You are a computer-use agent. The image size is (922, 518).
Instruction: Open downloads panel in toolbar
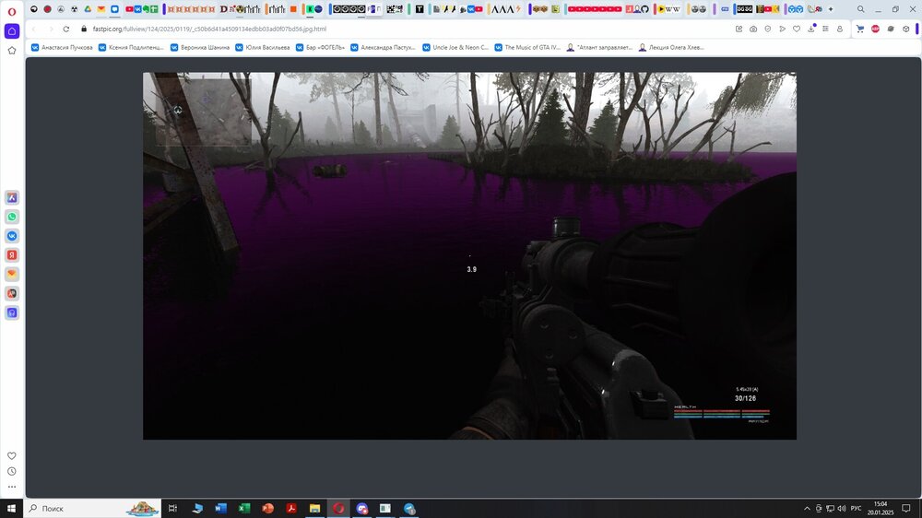(x=811, y=29)
